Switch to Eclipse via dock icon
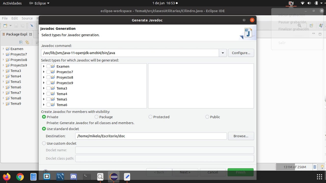This screenshot has width=326, height=183. 114,177
